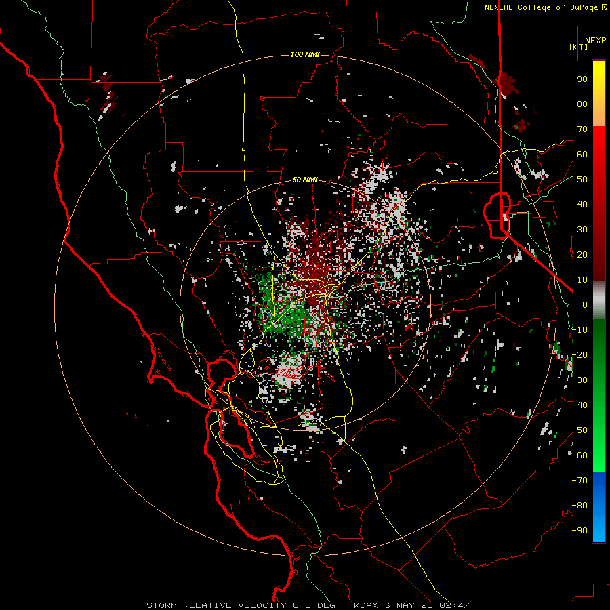Click the 20 value on the velocity scale
Image resolution: width=610 pixels, height=610 pixels.
pyautogui.click(x=582, y=255)
